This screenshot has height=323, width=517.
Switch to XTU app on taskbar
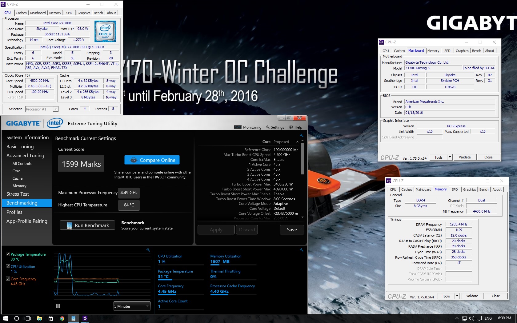tap(74, 318)
